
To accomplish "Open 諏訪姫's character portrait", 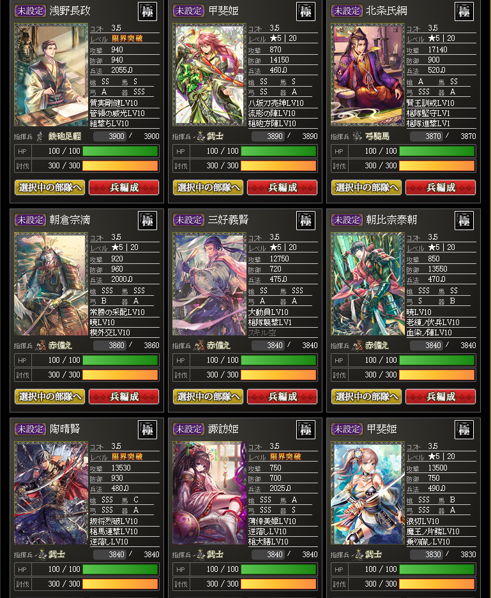I will pyautogui.click(x=209, y=492).
